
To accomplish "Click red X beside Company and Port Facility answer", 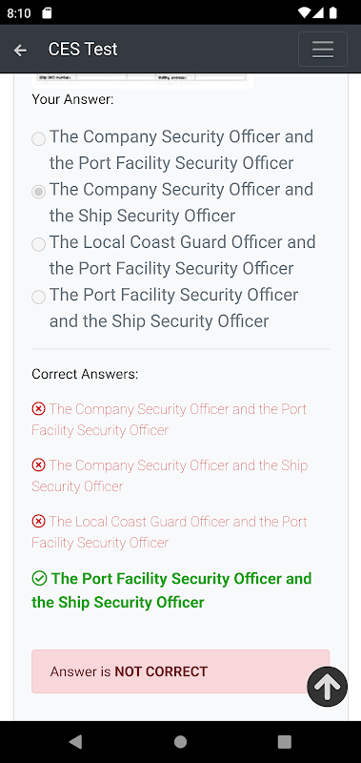I will coord(38,409).
